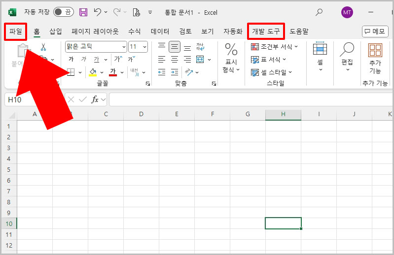Click the text orientation icon
This screenshot has height=255, width=394.
coord(189,72)
